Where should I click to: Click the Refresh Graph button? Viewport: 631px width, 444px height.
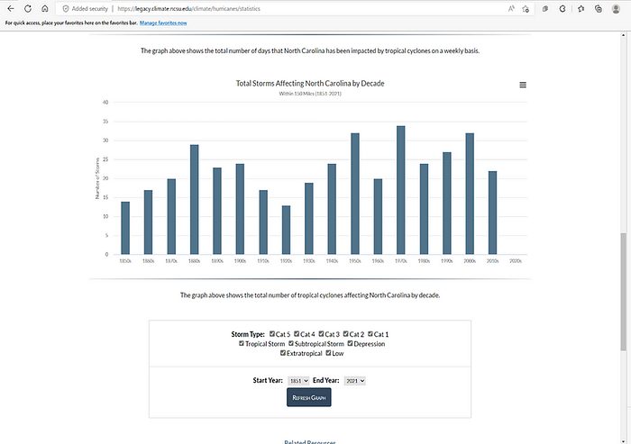308,397
